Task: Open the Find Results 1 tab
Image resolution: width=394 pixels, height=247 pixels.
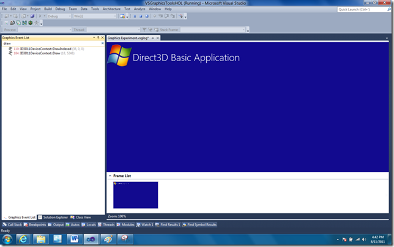Action: pyautogui.click(x=168, y=224)
